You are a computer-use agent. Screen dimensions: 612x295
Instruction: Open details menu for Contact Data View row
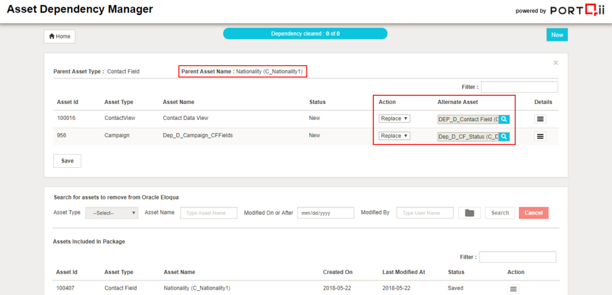[x=540, y=119]
